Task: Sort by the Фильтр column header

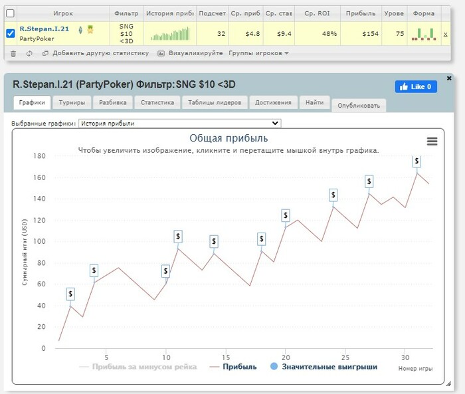Action: pyautogui.click(x=126, y=13)
